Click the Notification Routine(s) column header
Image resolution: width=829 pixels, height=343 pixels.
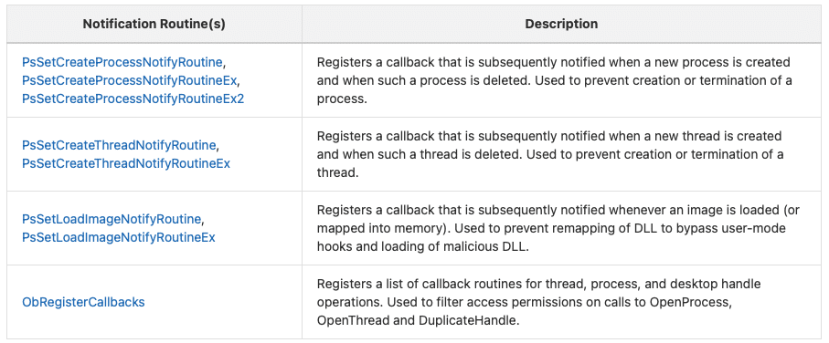coord(154,25)
